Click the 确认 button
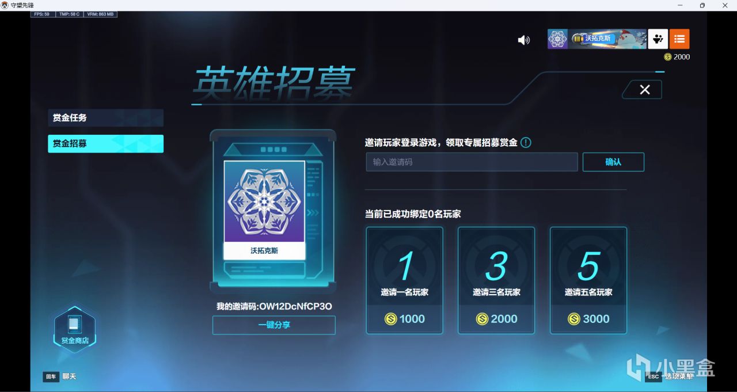Screen dimensions: 737x392 [x=613, y=162]
